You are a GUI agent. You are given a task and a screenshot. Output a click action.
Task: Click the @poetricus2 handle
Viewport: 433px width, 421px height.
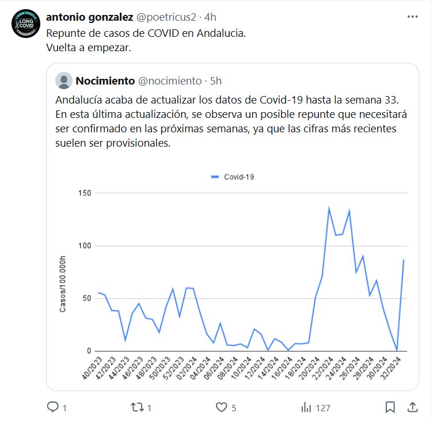tap(166, 17)
